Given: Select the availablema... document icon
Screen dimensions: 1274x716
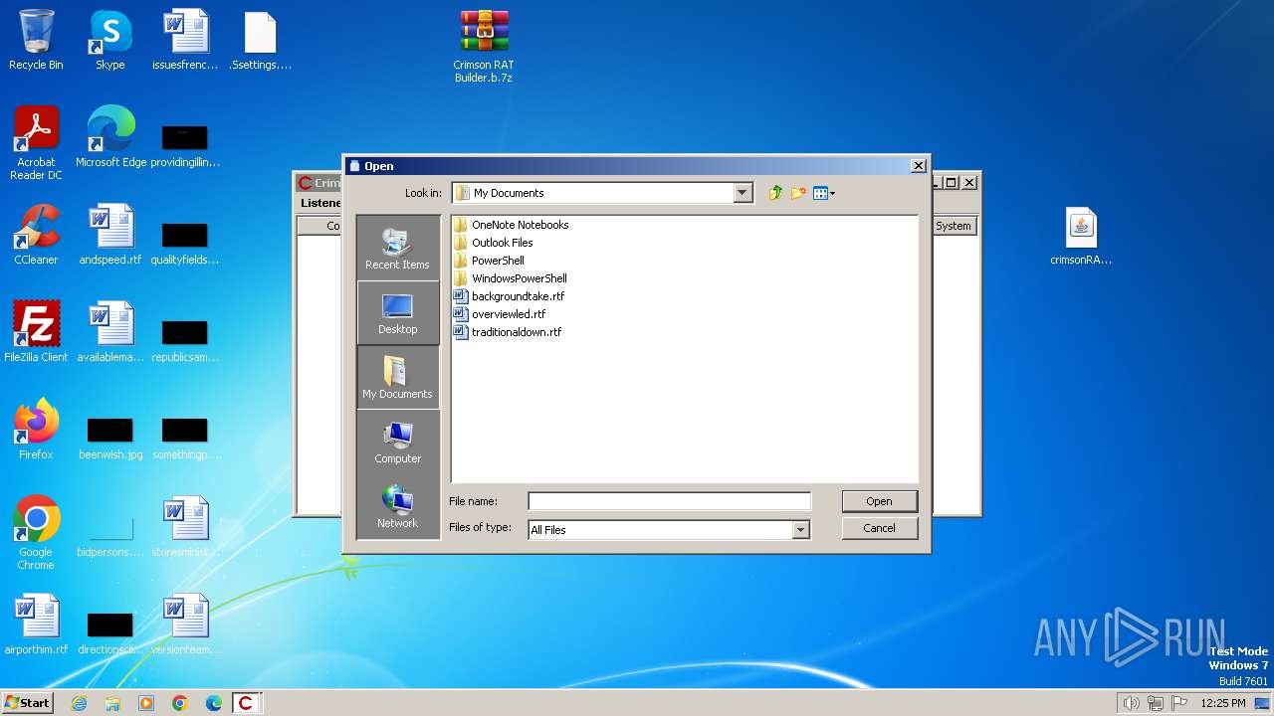Looking at the screenshot, I should tap(110, 332).
